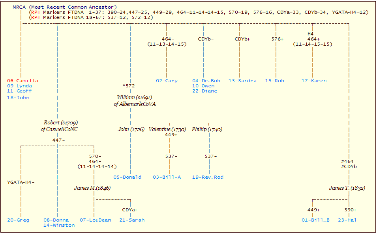Open 03-Bill-A under Valentine
This screenshot has height=233, width=377.
click(x=167, y=177)
